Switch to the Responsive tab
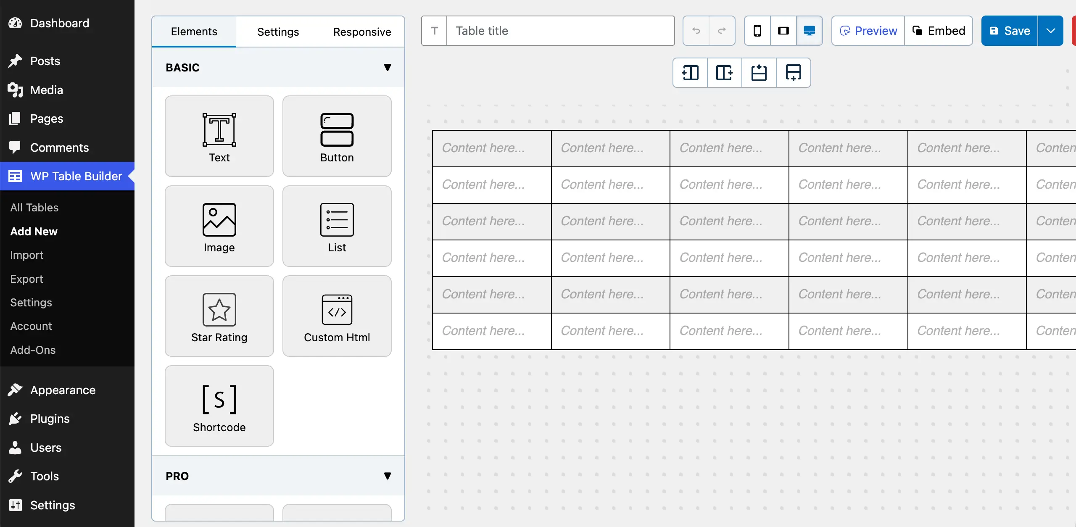Viewport: 1076px width, 527px height. point(362,32)
